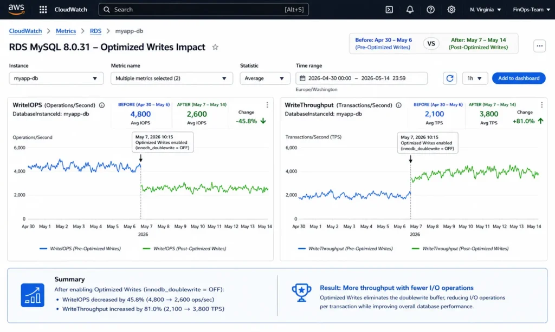Click the Summary bar chart icon
Screen dimensions: 555x332
(x=33, y=295)
